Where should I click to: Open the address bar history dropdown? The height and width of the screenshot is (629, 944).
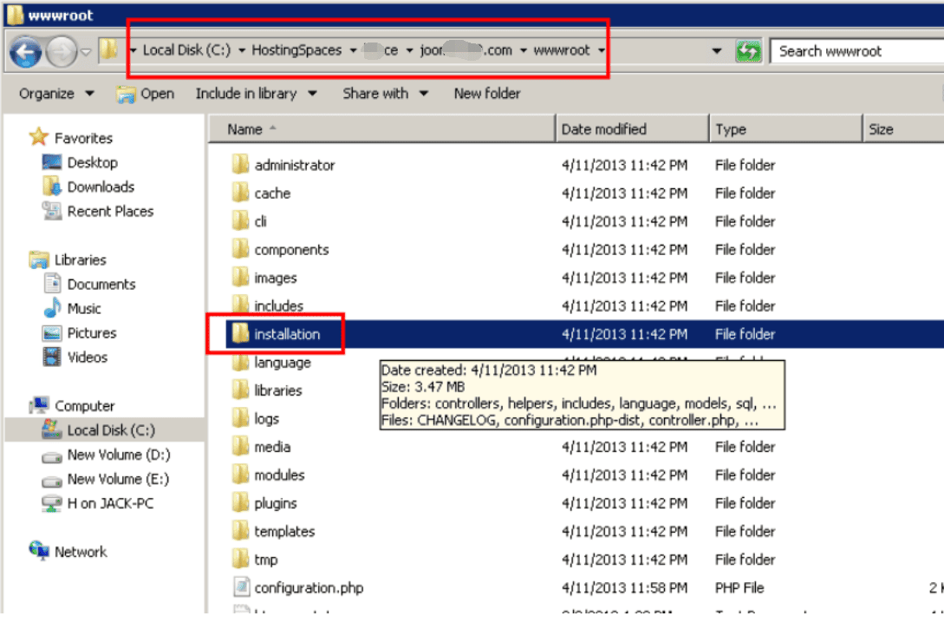pyautogui.click(x=716, y=51)
